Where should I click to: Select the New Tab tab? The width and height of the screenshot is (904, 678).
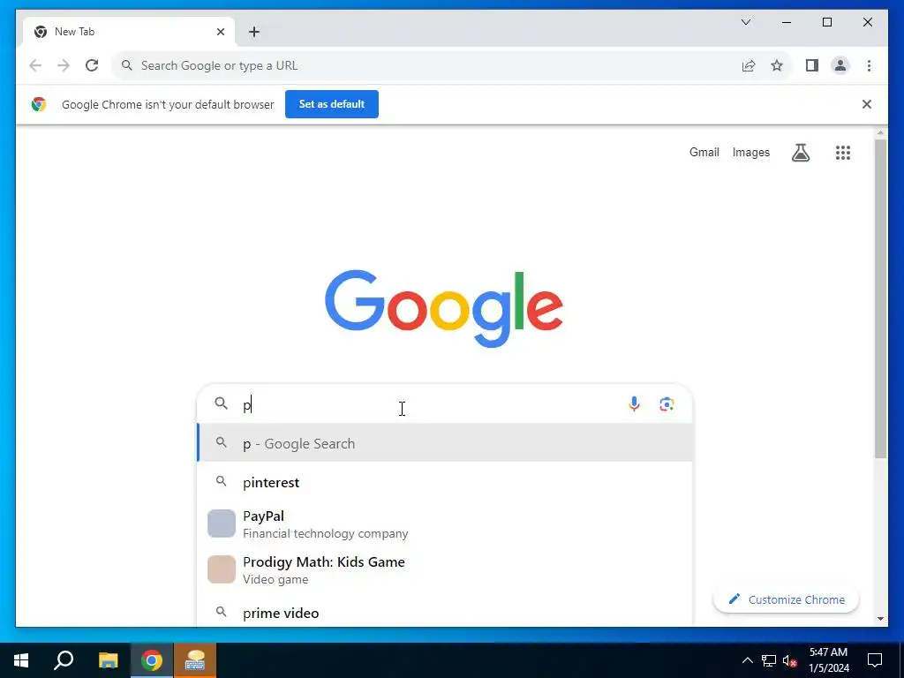point(129,32)
